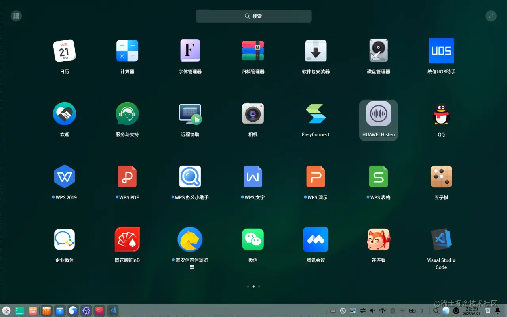Open WPS 办公小助手
Screen dimensions: 507x317
(190, 177)
